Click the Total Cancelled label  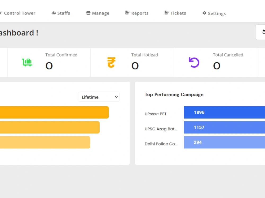pos(228,55)
